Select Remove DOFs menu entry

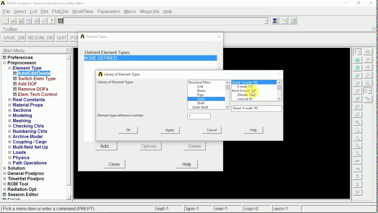(x=33, y=89)
